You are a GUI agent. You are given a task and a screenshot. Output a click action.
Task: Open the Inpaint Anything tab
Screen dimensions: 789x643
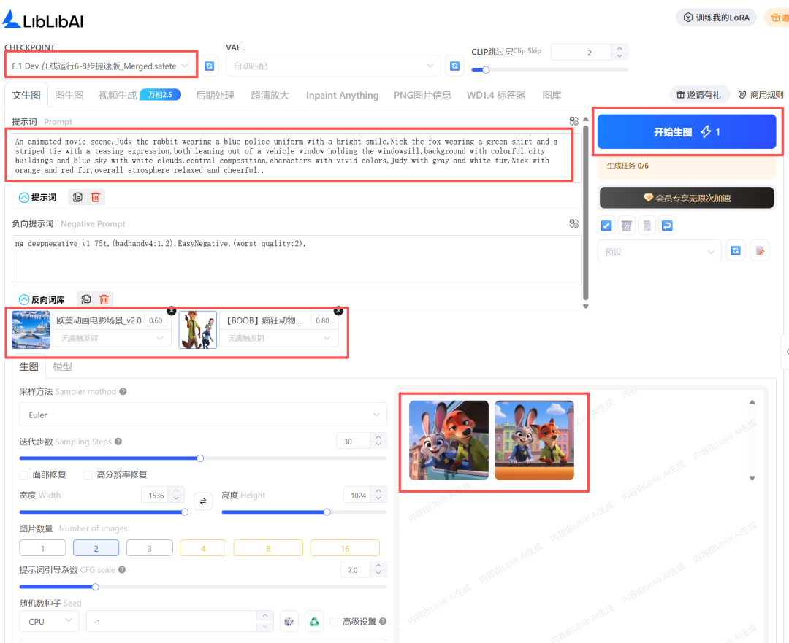pyautogui.click(x=342, y=95)
